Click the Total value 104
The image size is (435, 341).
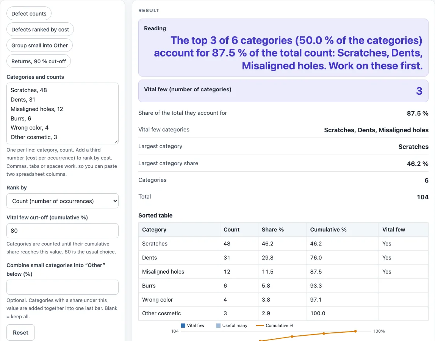422,197
